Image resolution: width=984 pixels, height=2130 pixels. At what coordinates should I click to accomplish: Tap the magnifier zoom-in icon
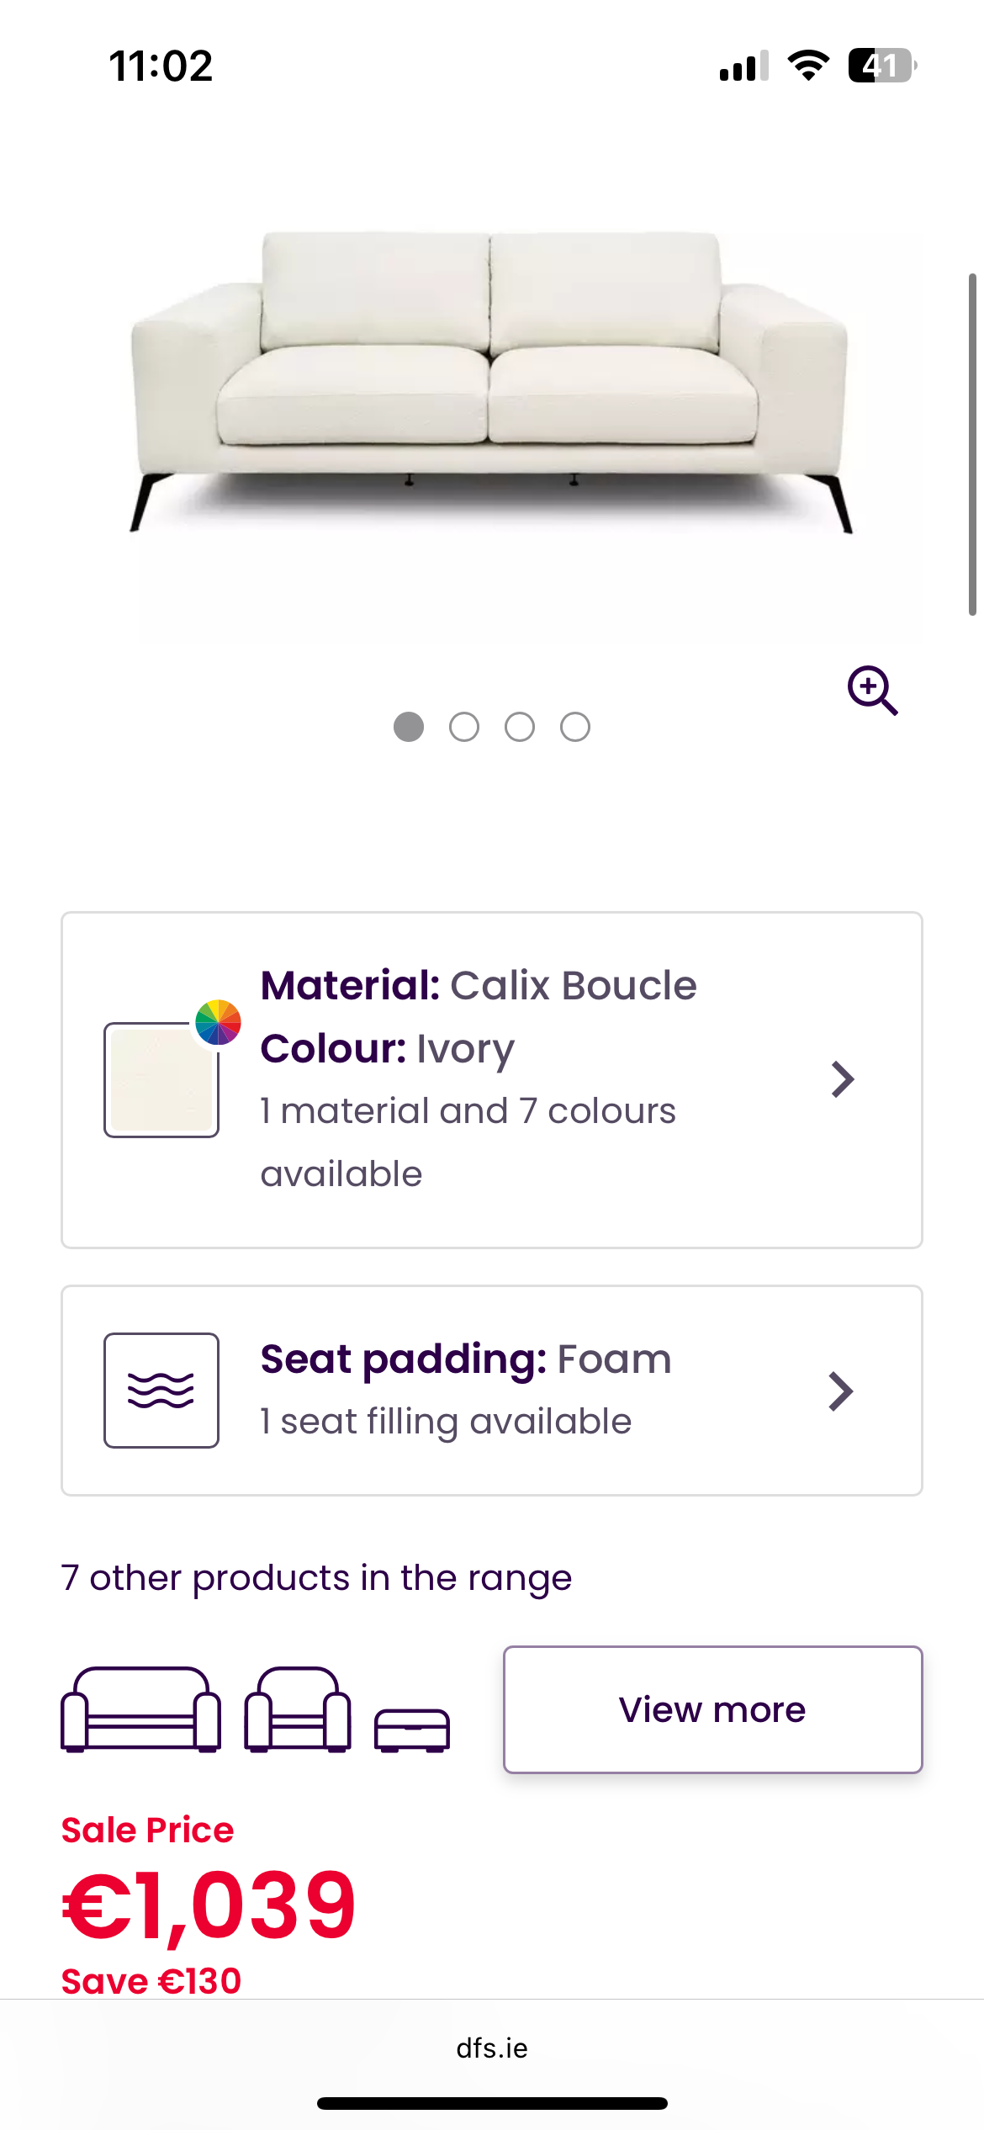click(872, 691)
